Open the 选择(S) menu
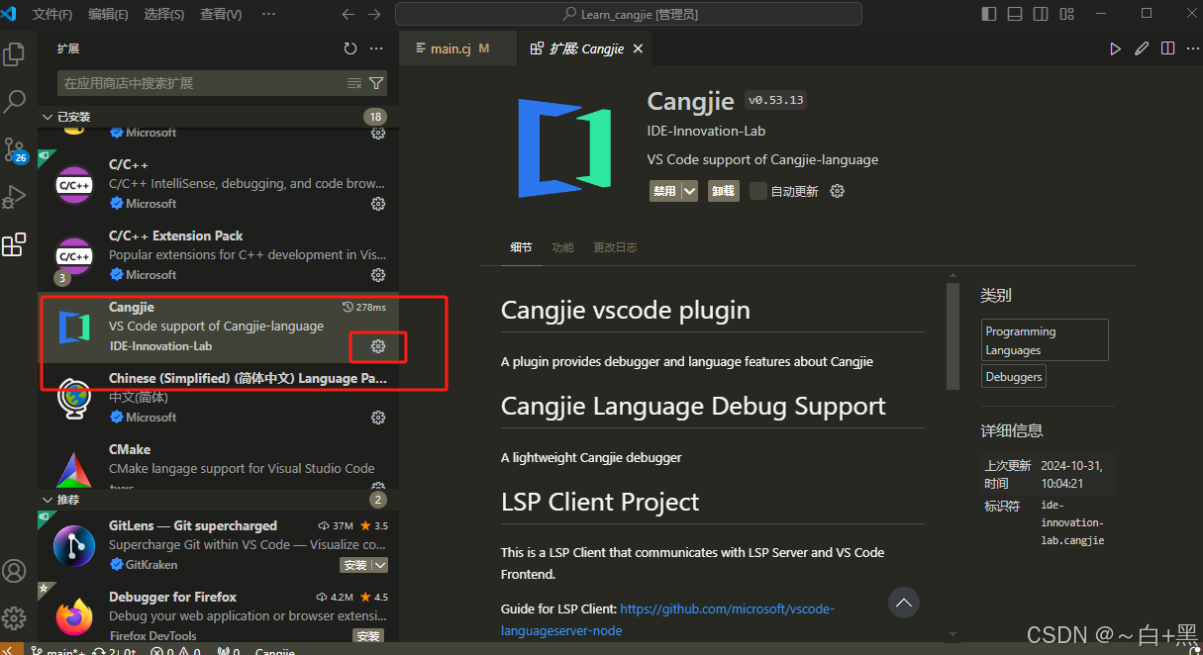Viewport: 1203px width, 655px height. [x=164, y=14]
